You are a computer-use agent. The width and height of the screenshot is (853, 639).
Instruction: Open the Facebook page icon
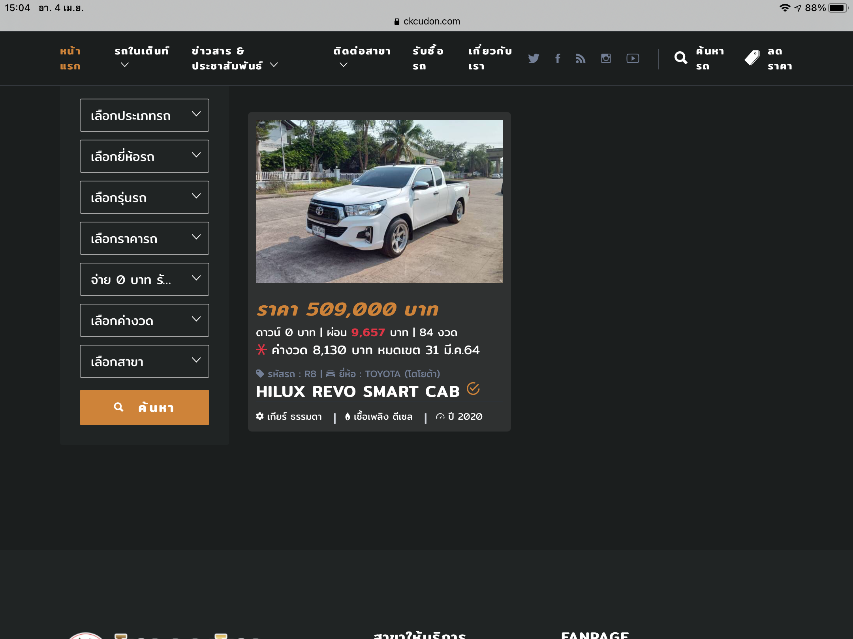tap(558, 58)
